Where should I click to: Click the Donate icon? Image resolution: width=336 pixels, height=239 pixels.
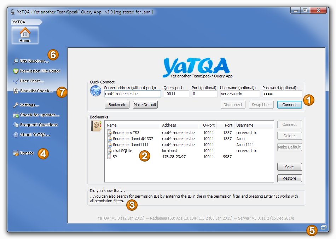coord(16,153)
